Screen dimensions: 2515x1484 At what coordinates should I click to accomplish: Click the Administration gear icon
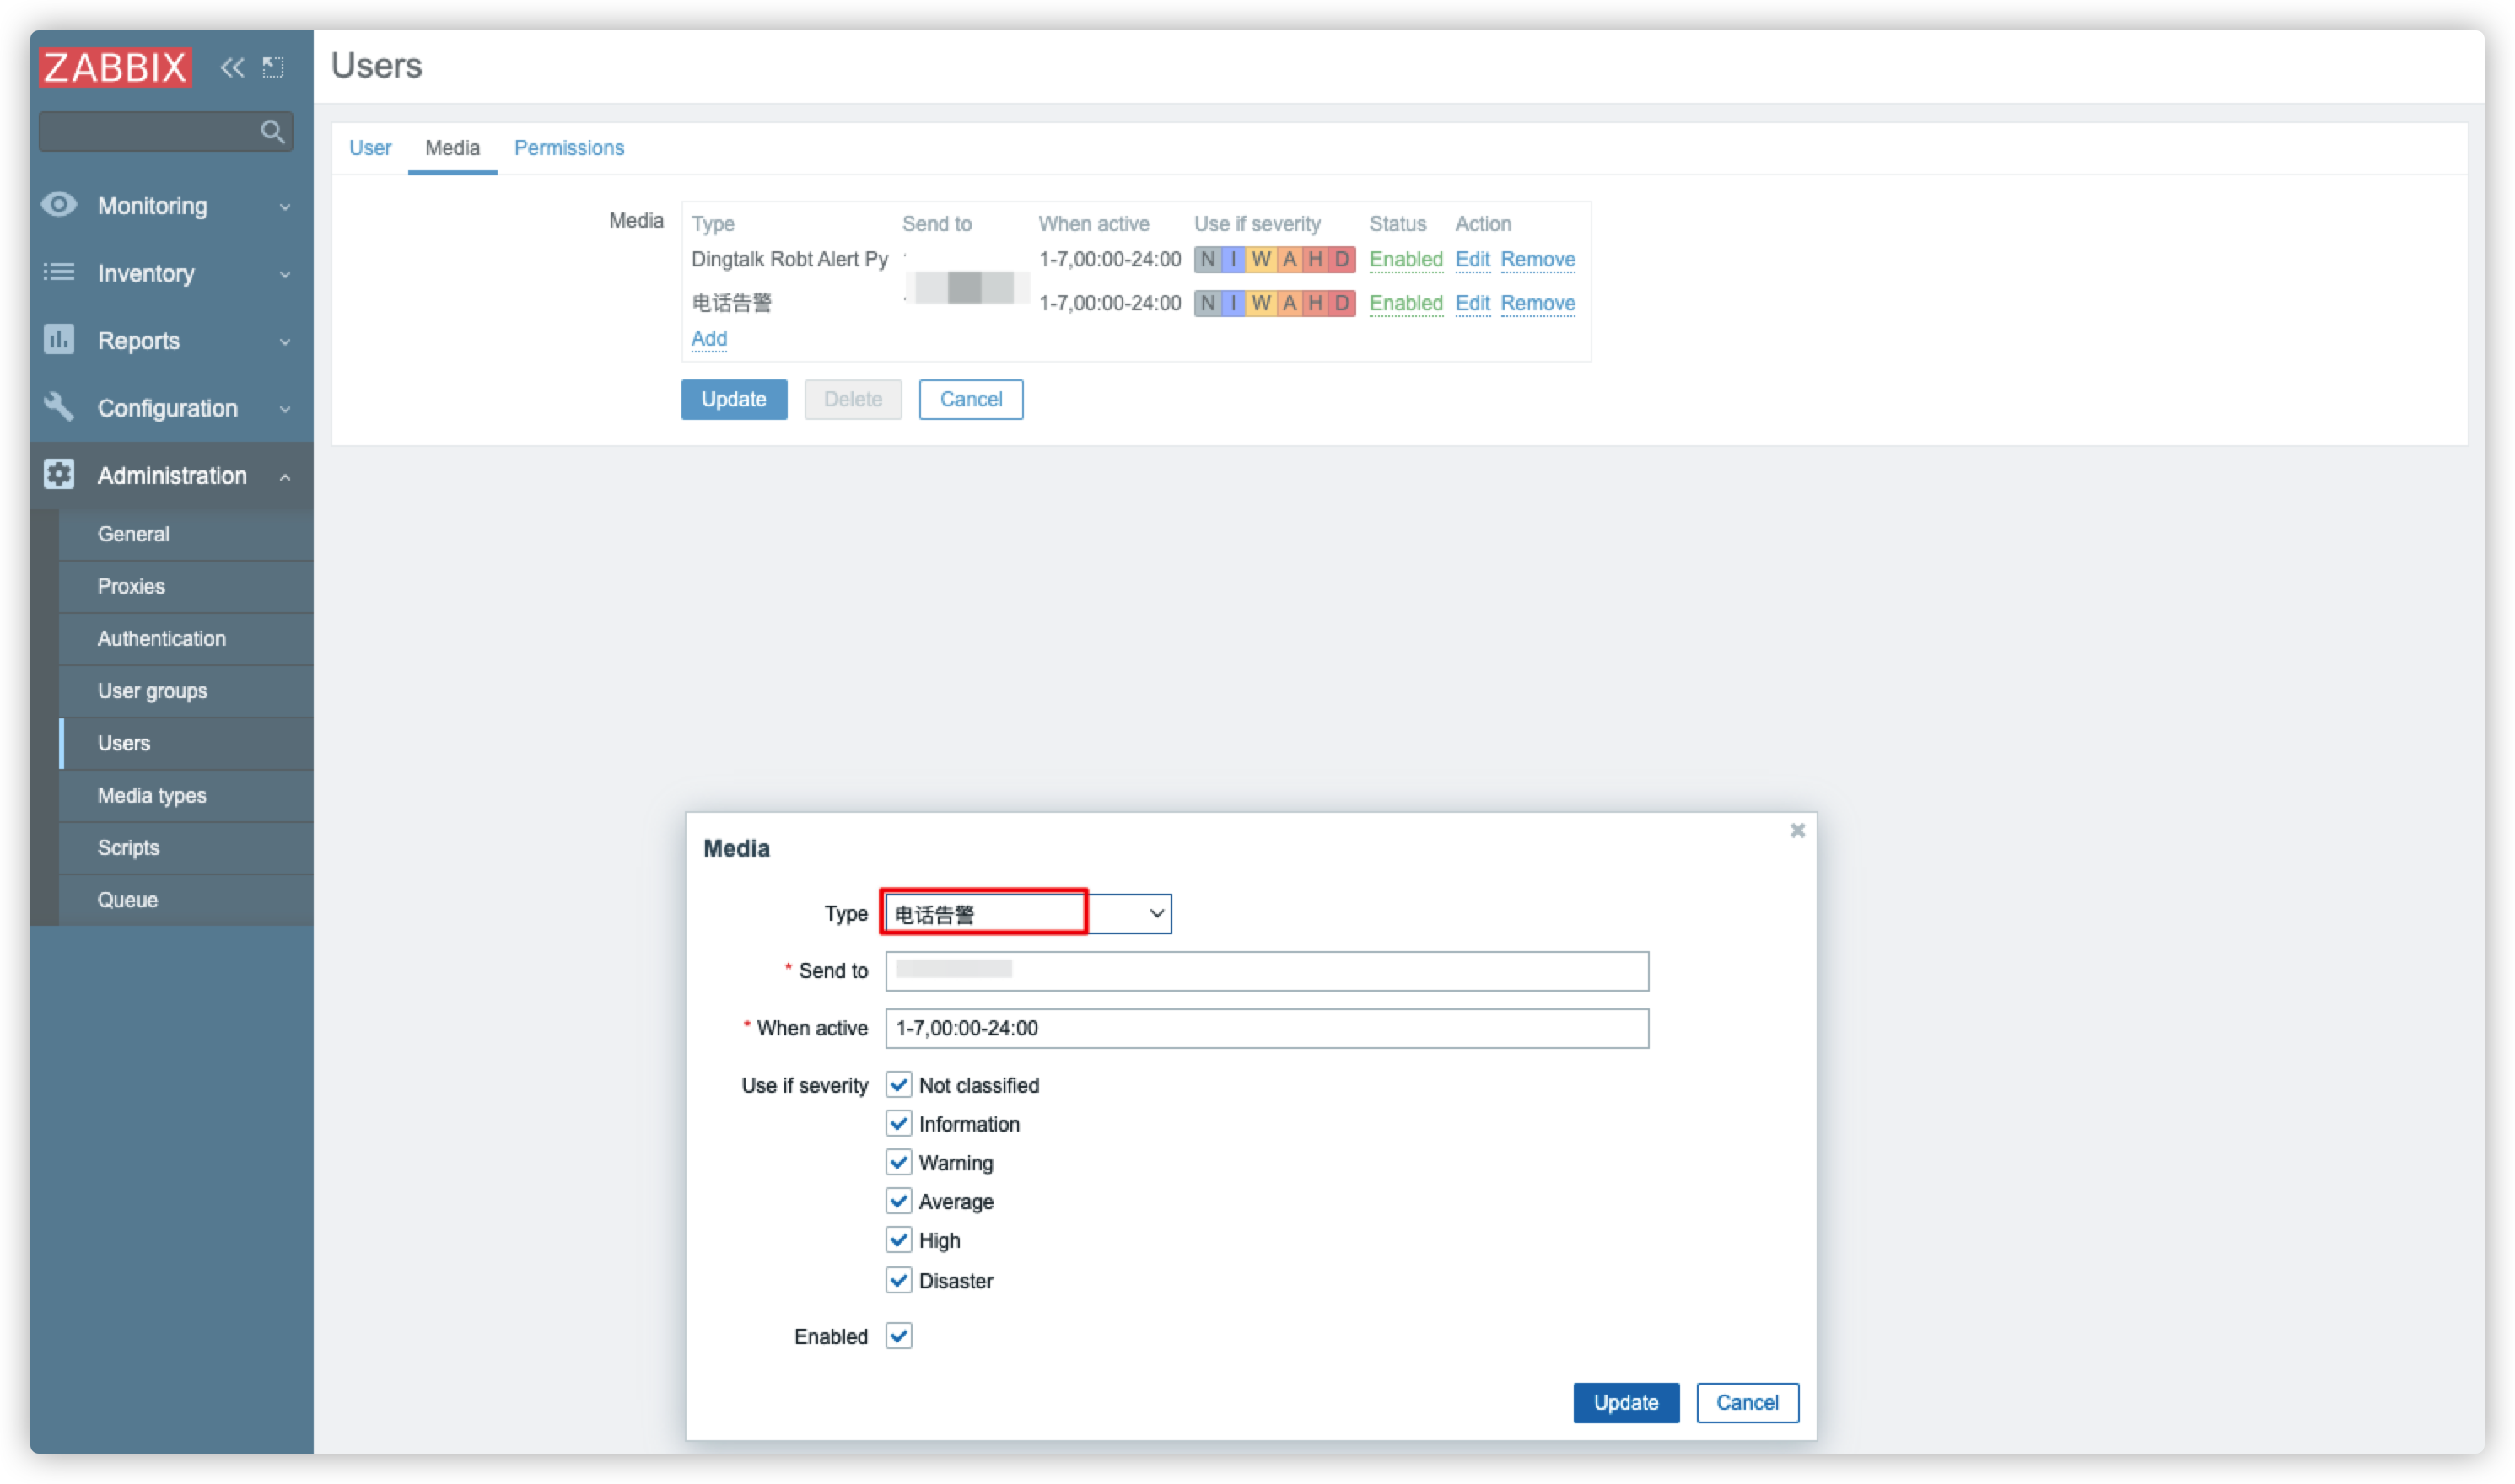[59, 475]
